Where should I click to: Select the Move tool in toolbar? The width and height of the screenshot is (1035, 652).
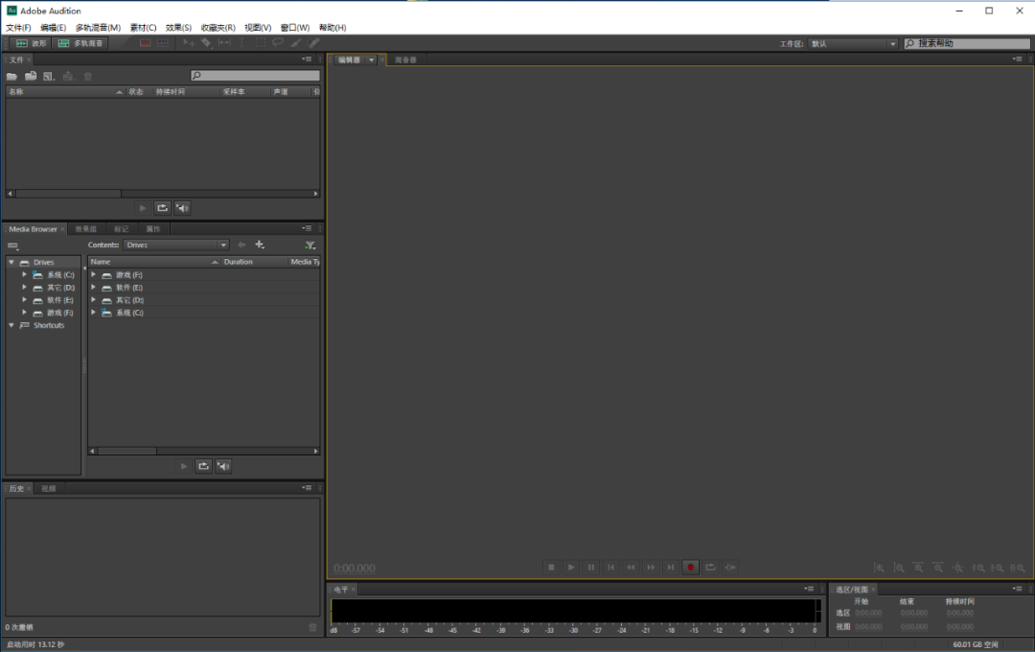(189, 43)
